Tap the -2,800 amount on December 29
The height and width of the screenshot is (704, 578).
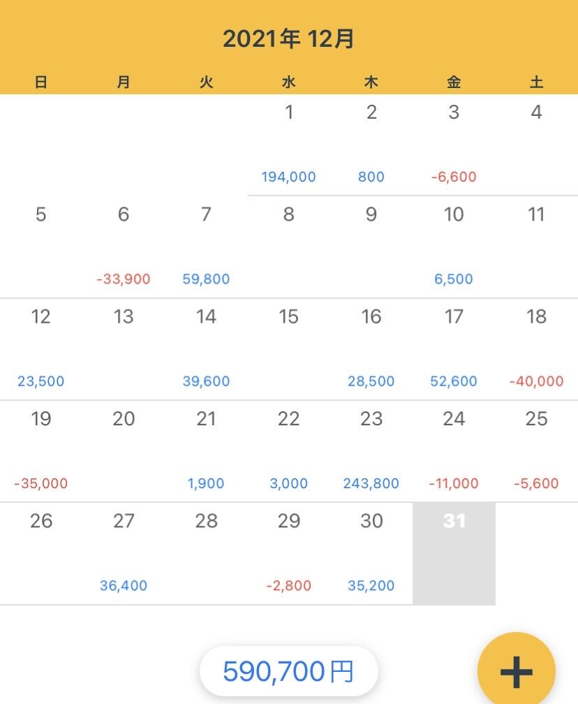pos(289,586)
